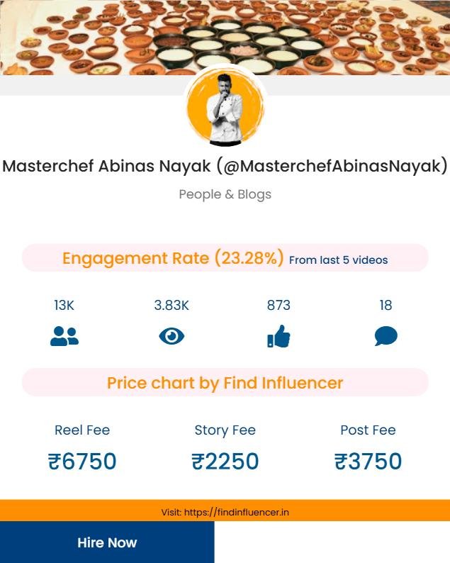The height and width of the screenshot is (563, 450).
Task: Open the findinfluencer.in website link
Action: (x=225, y=512)
